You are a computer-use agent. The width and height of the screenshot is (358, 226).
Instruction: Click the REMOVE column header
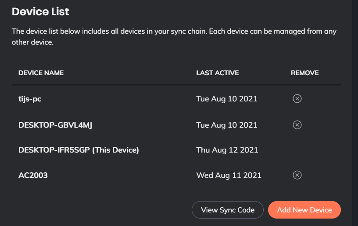tap(304, 73)
